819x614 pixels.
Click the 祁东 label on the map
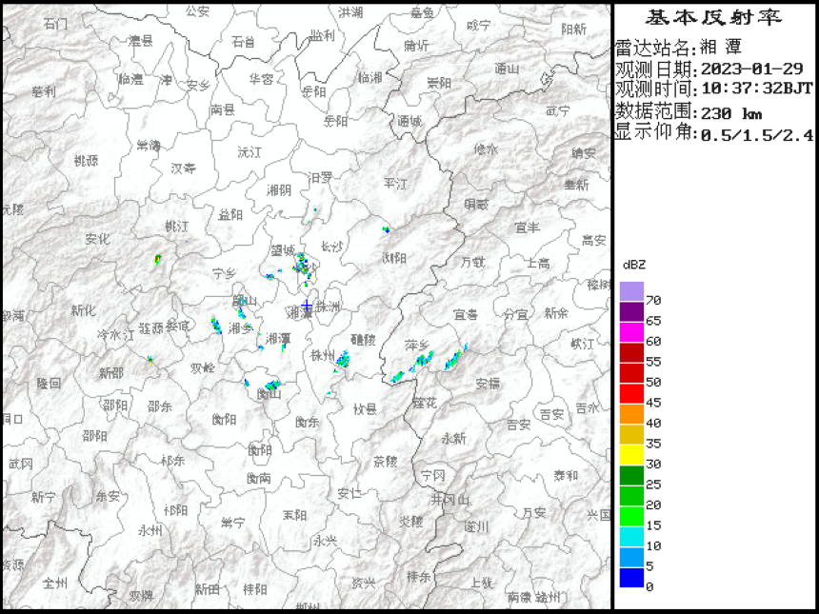coord(173,461)
